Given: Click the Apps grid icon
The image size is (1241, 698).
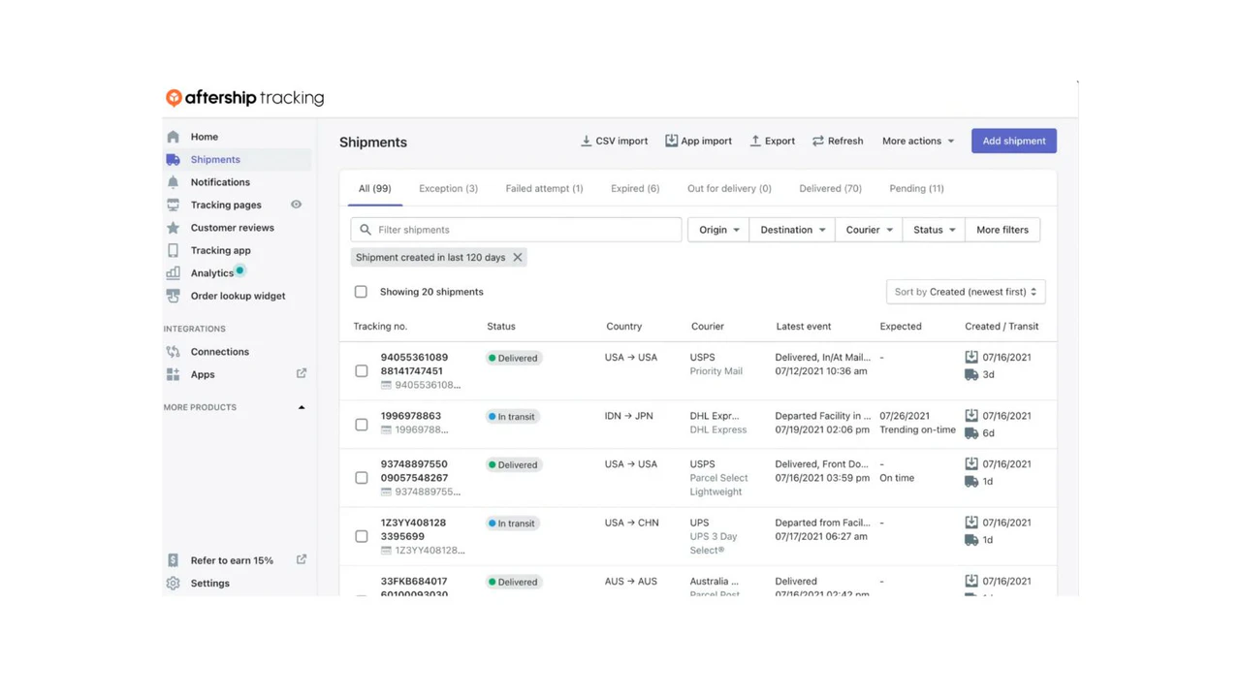Looking at the screenshot, I should 173,374.
